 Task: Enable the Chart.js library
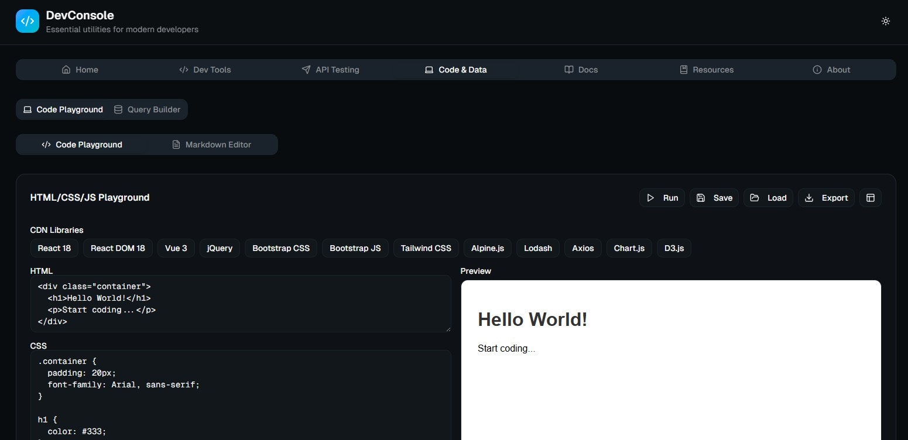tap(629, 248)
